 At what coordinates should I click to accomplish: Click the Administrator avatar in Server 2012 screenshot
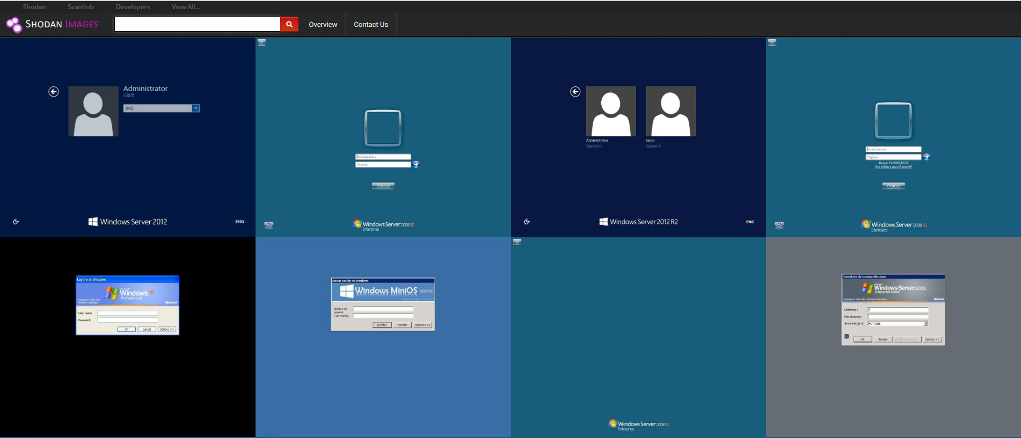[x=93, y=111]
